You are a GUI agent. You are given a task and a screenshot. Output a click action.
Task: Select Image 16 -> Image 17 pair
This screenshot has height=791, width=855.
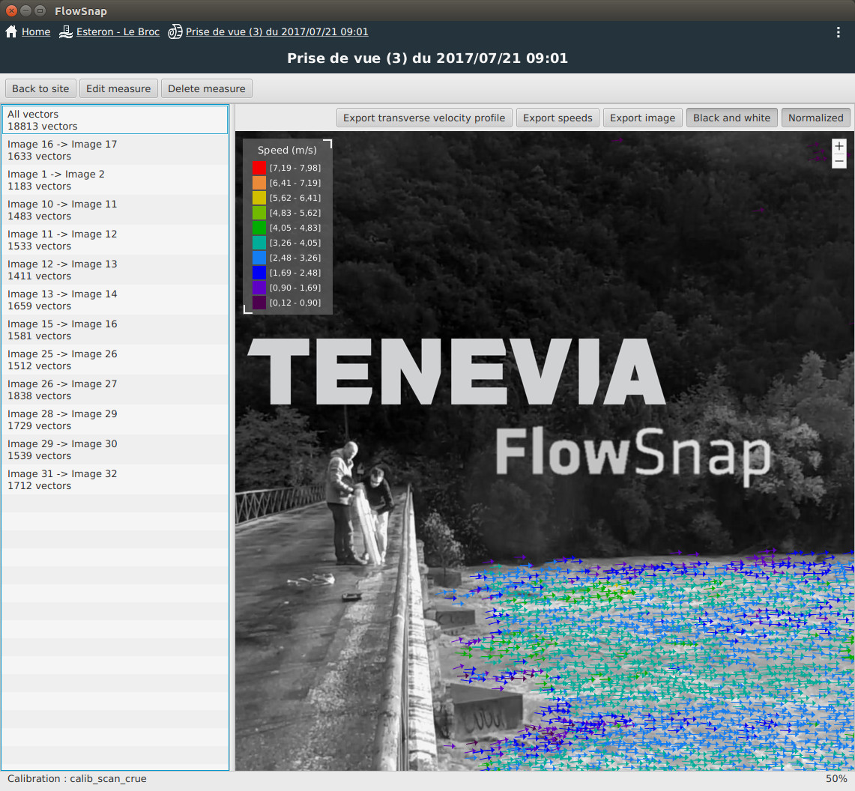pos(115,150)
